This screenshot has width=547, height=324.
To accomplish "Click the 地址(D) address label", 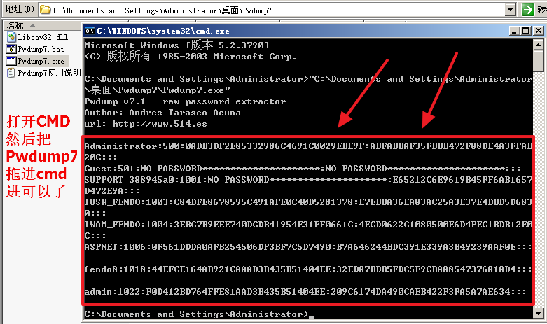I will [x=20, y=9].
